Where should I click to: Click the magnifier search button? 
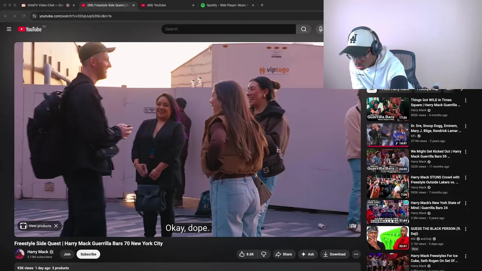(x=304, y=29)
